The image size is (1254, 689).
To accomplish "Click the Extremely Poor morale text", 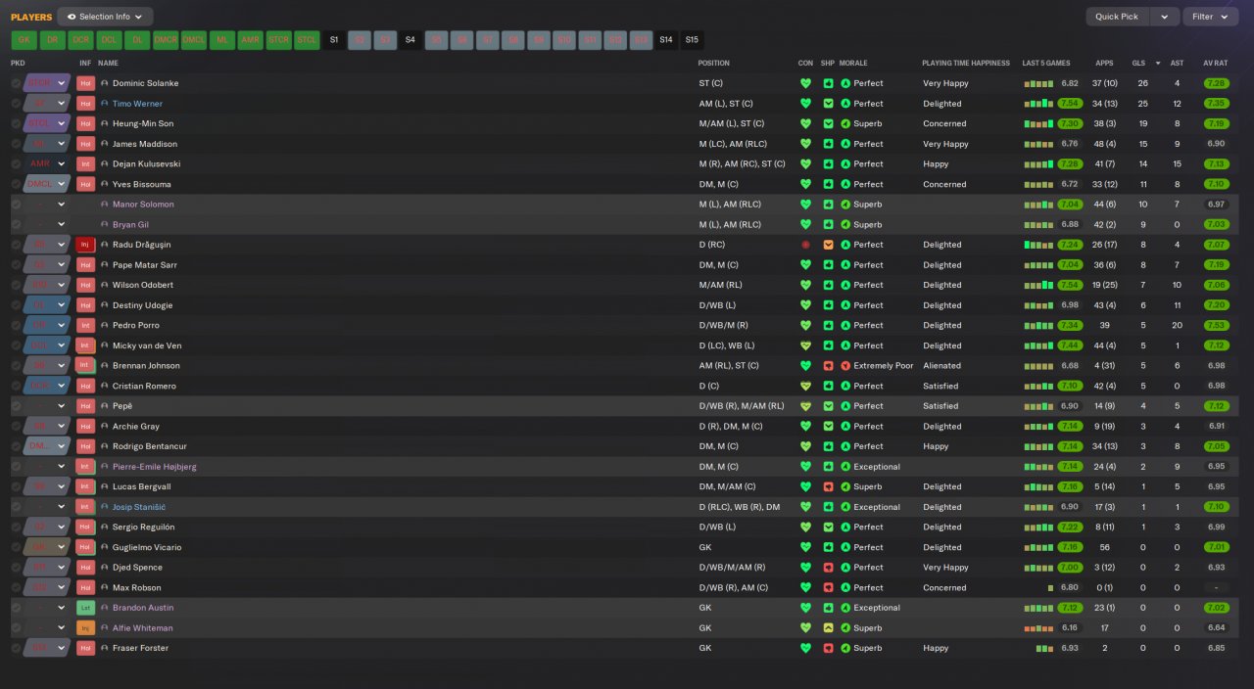I will (x=883, y=366).
